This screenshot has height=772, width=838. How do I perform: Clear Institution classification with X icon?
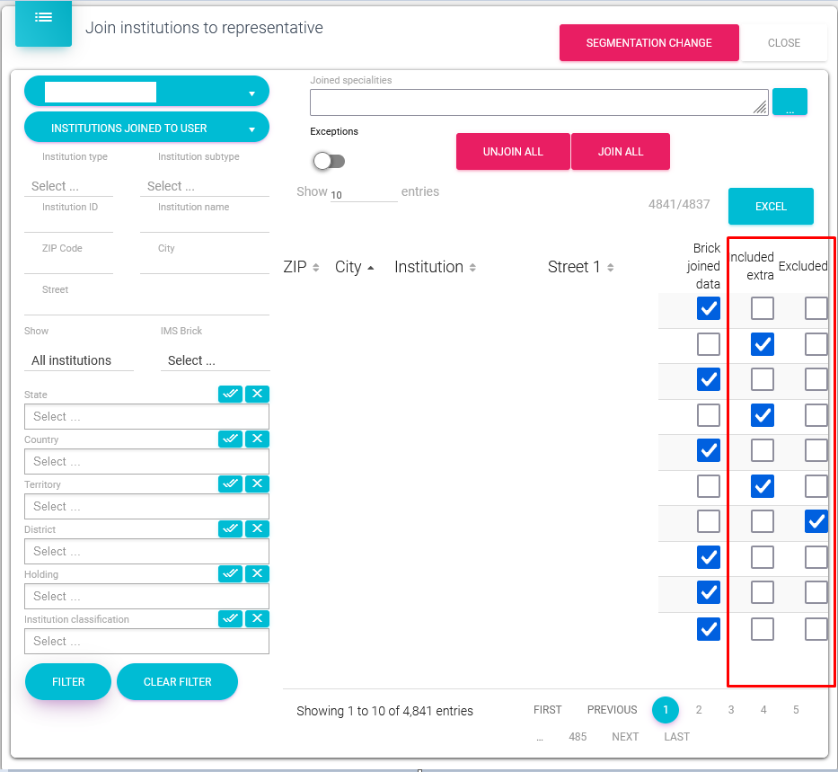pyautogui.click(x=257, y=618)
